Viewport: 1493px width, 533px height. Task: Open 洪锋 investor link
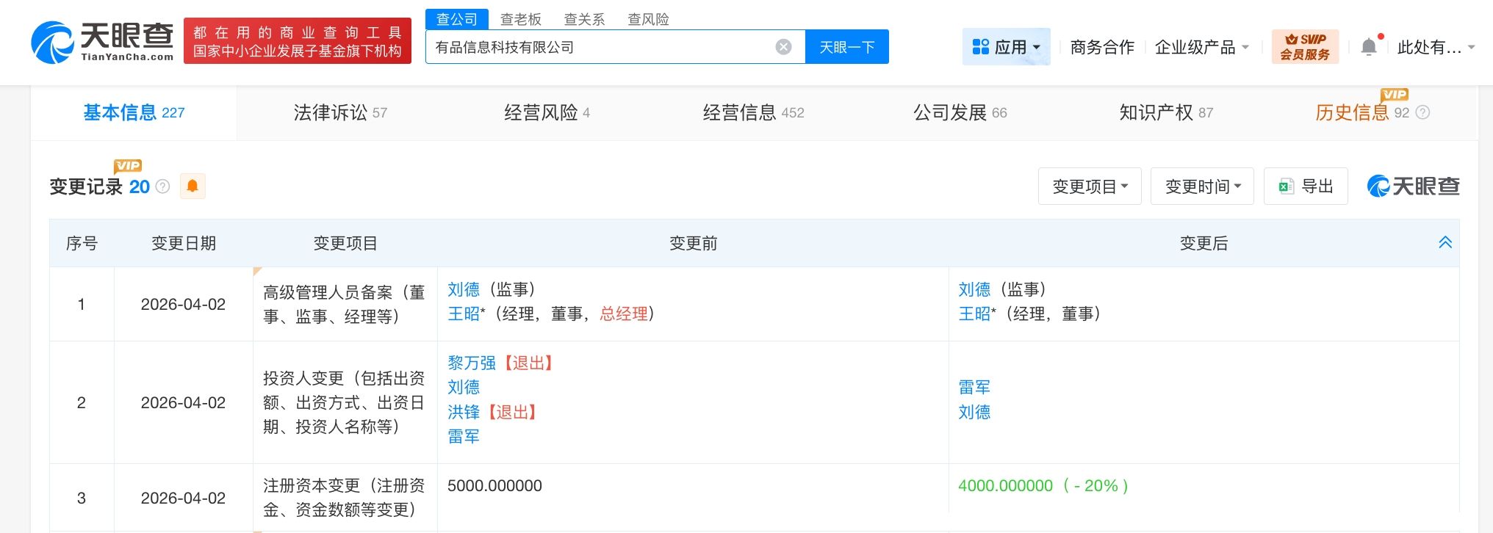(464, 412)
